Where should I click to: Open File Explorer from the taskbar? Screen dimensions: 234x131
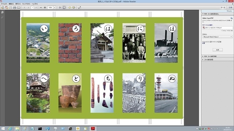(x=17, y=128)
